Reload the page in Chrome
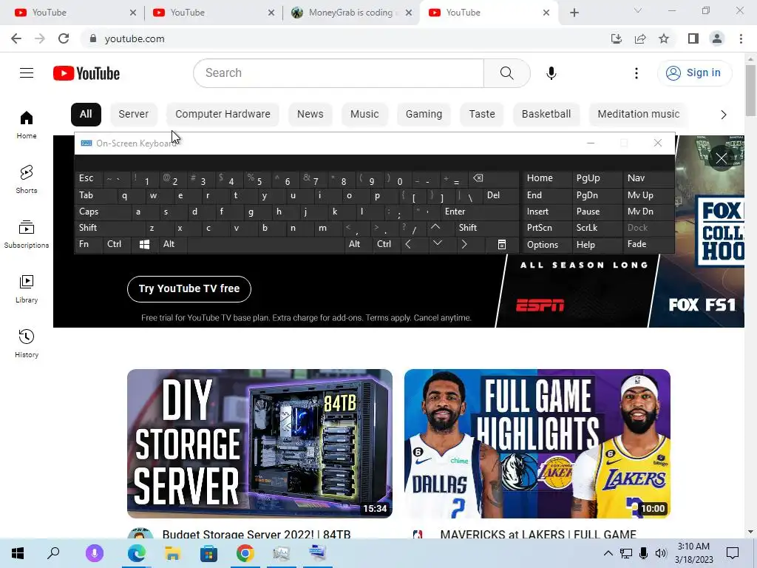The image size is (757, 568). [x=64, y=38]
